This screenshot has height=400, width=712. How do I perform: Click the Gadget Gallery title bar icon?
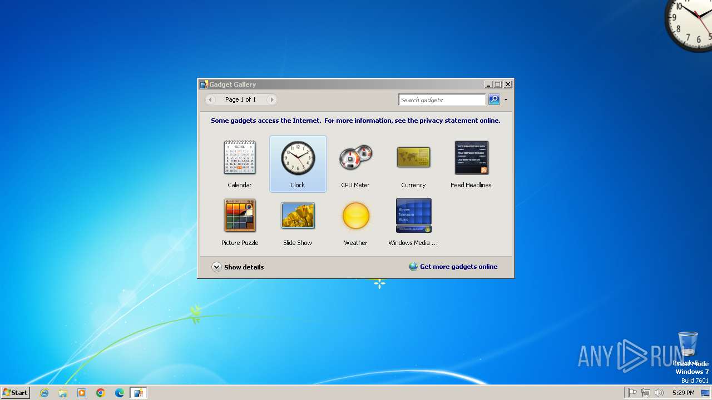(x=204, y=84)
